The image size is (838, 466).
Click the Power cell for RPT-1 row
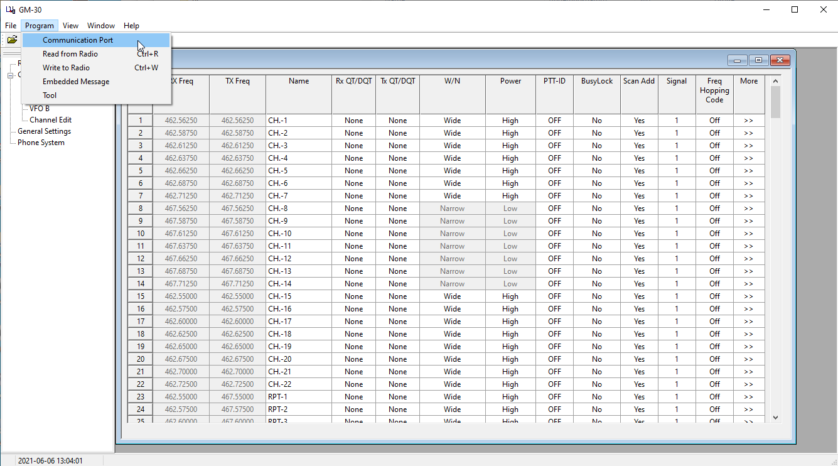(x=510, y=396)
